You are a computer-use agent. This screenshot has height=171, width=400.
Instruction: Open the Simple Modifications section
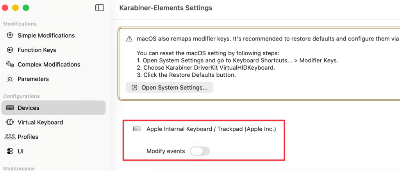[46, 35]
